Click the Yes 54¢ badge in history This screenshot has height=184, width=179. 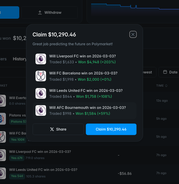17,176
